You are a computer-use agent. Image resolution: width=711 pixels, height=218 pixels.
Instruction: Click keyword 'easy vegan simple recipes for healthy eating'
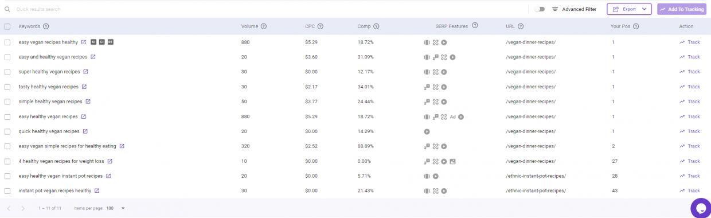pos(67,146)
